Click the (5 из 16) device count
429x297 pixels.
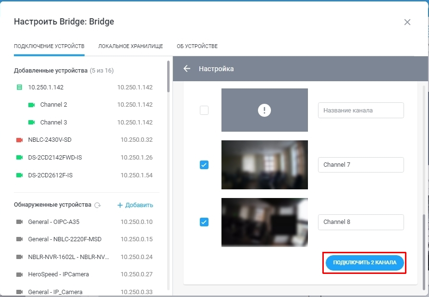pos(101,71)
